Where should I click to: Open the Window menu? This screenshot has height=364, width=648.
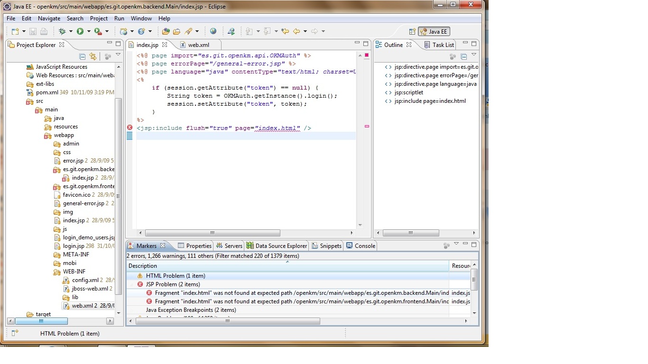141,18
